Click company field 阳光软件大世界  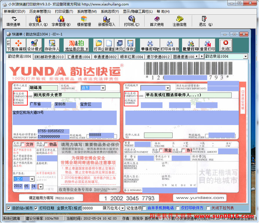[x=77, y=95]
